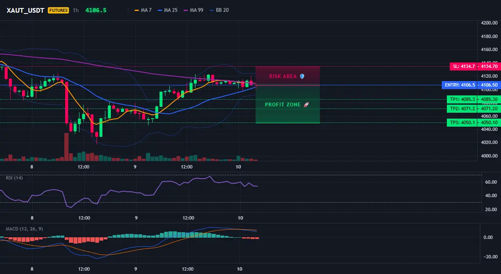Select the TP1: 4085.3 green label
The height and width of the screenshot is (274, 501).
[462, 99]
